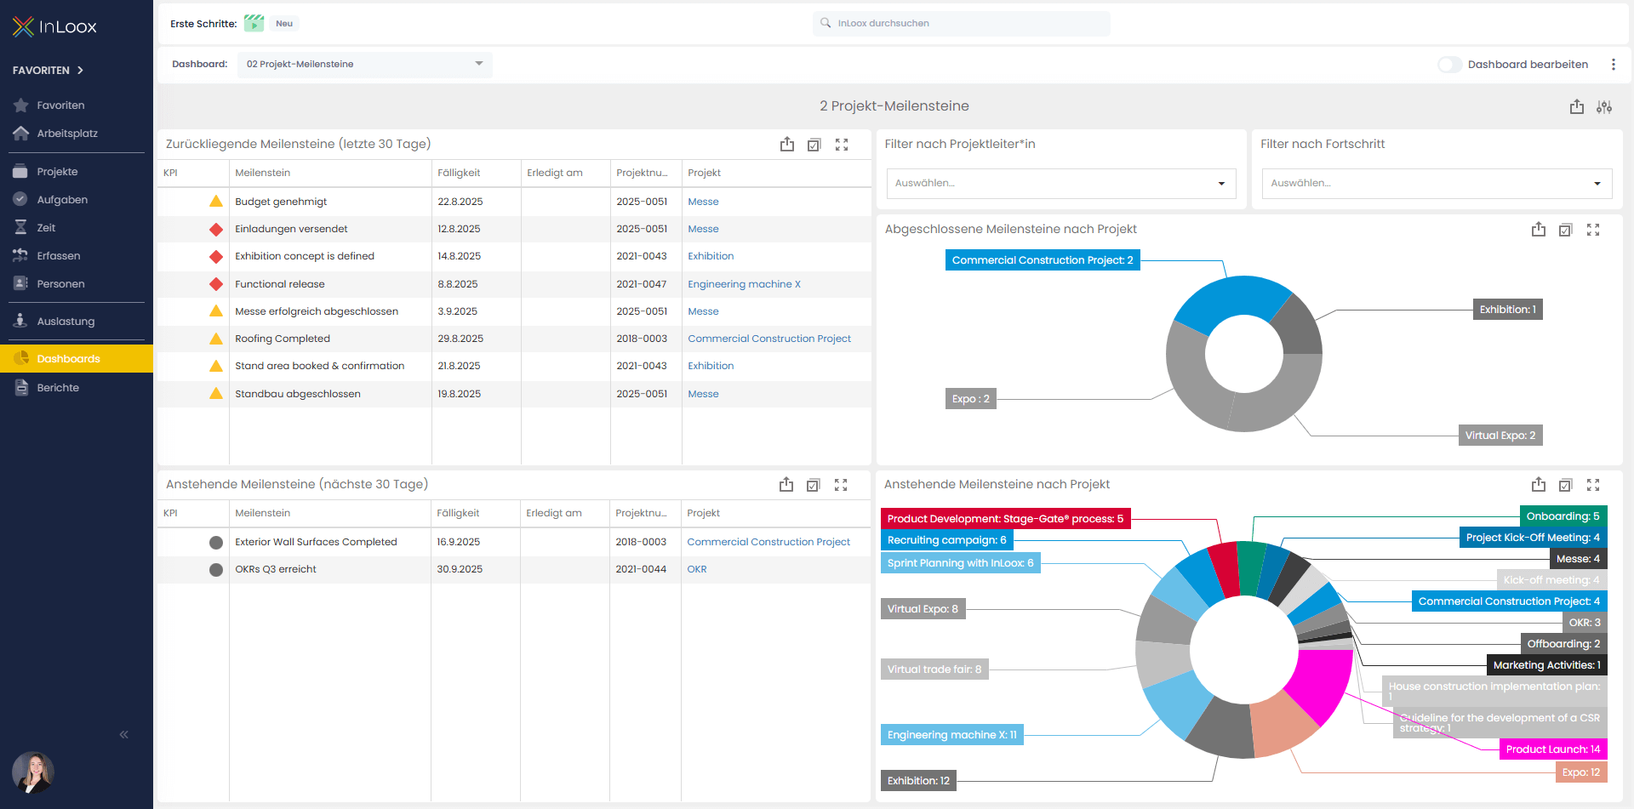This screenshot has width=1634, height=809.
Task: Open the Engineering machine X project link
Action: click(744, 284)
